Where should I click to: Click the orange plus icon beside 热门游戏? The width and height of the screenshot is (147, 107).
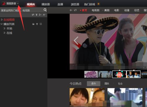[x=98, y=4]
